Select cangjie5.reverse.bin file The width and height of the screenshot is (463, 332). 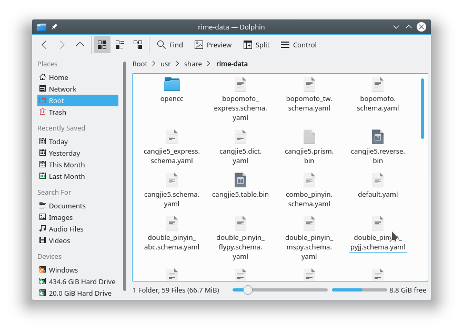378,147
